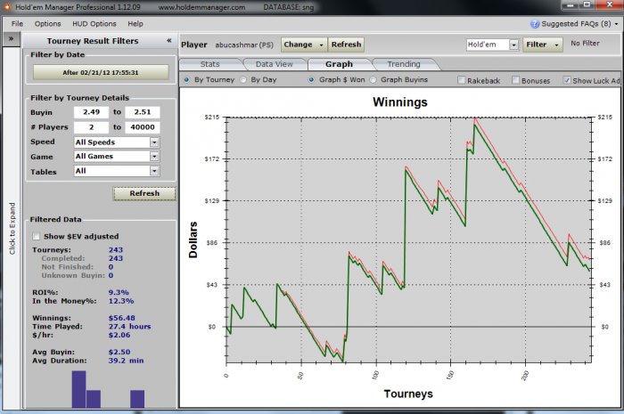
Task: Open the HUD Options menu
Action: (94, 24)
